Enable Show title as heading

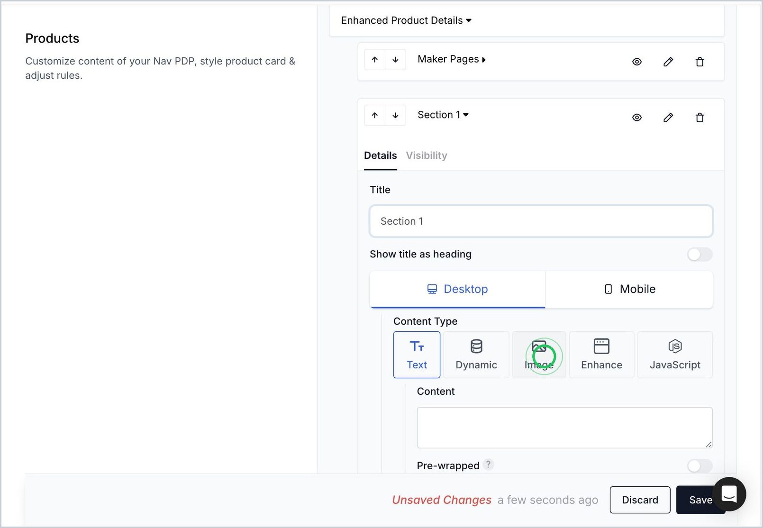click(699, 255)
